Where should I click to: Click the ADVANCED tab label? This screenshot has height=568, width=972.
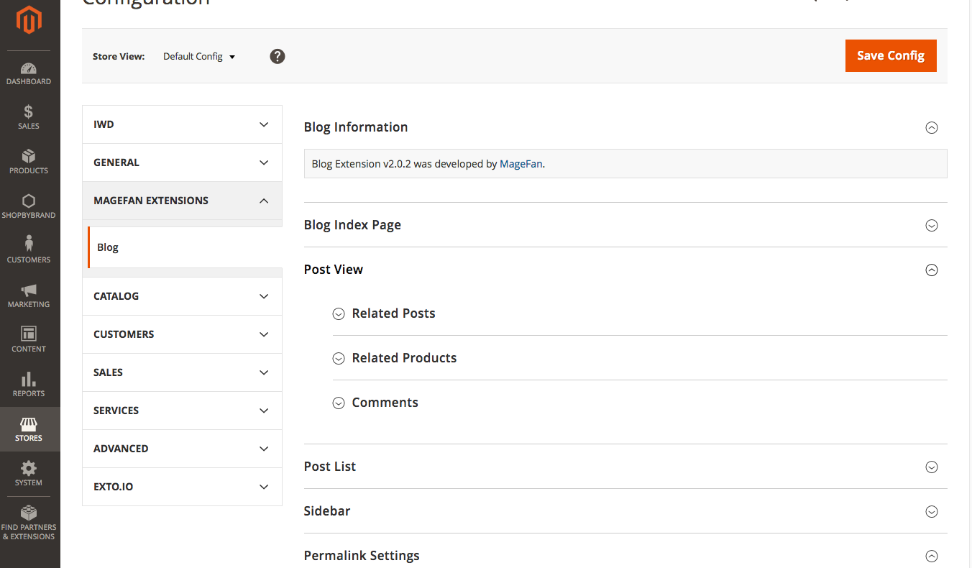tap(121, 449)
